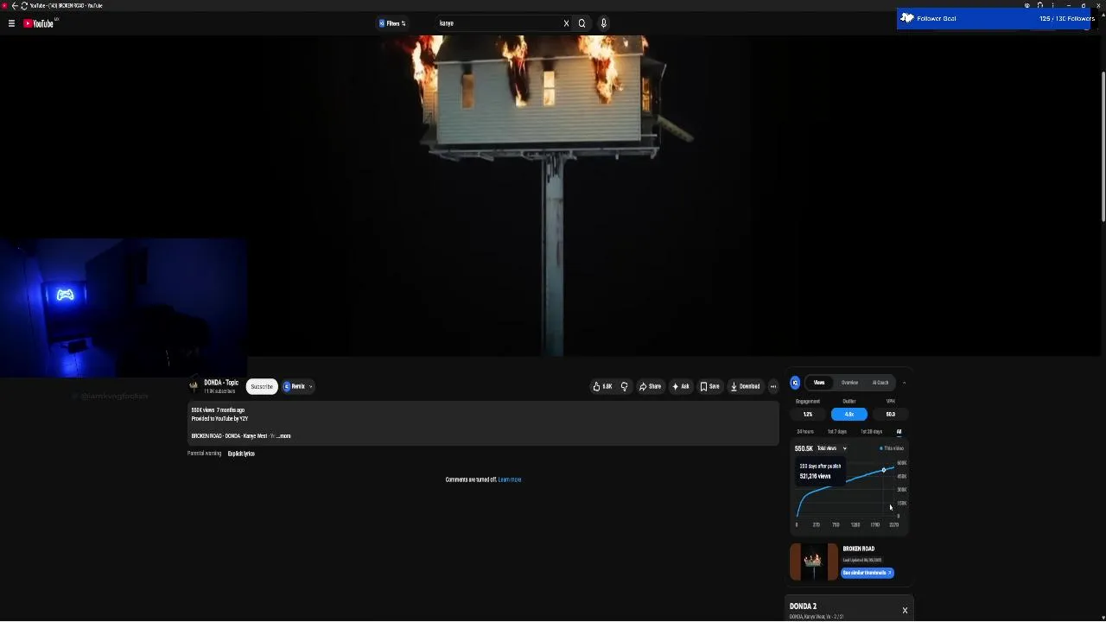Viewport: 1106px width, 622px height.
Task: Open the DONDA 2 playlist title
Action: coord(803,606)
